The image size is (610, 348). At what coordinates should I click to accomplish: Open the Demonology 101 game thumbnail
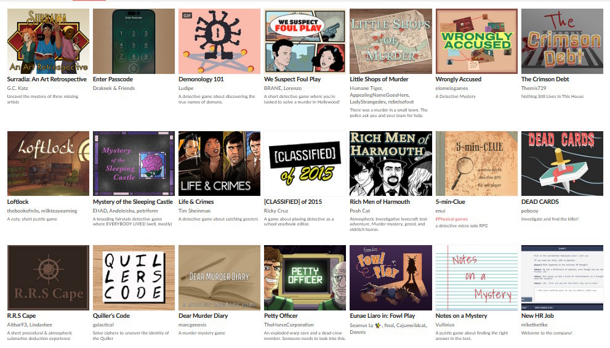coord(219,41)
